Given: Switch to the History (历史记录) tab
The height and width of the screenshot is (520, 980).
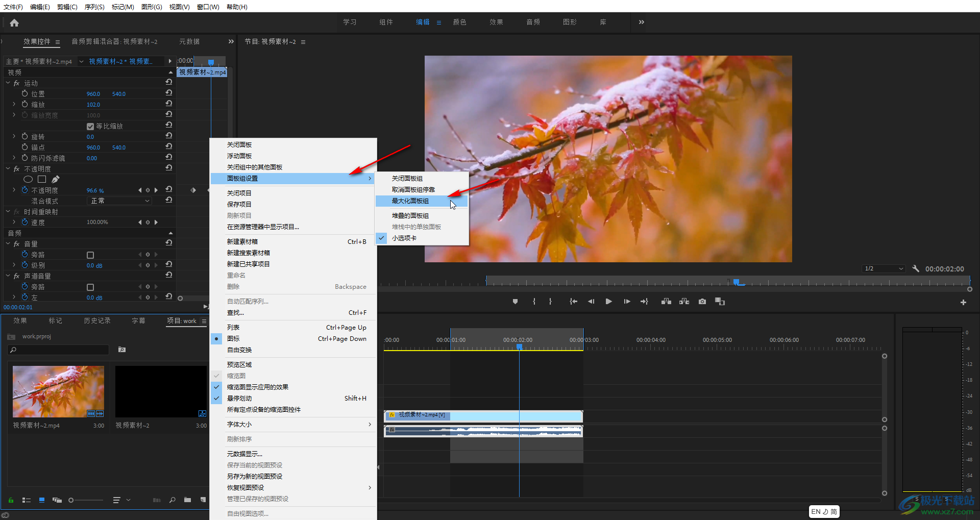Looking at the screenshot, I should pyautogui.click(x=97, y=321).
